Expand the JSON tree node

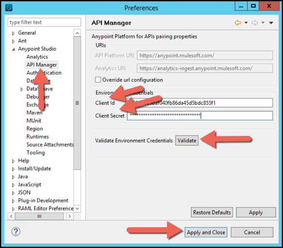click(13, 193)
